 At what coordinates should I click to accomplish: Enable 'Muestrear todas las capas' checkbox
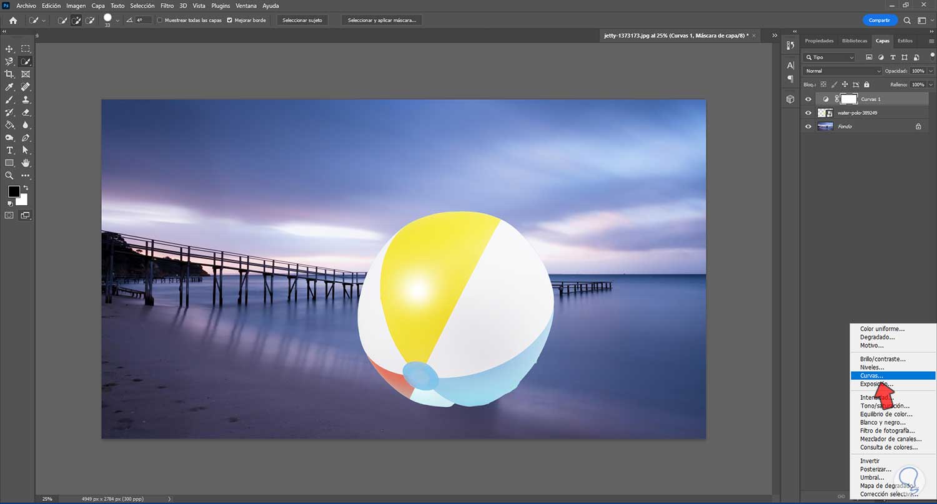(160, 21)
